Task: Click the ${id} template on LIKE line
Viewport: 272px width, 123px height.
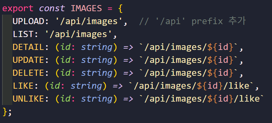Action: (210, 86)
